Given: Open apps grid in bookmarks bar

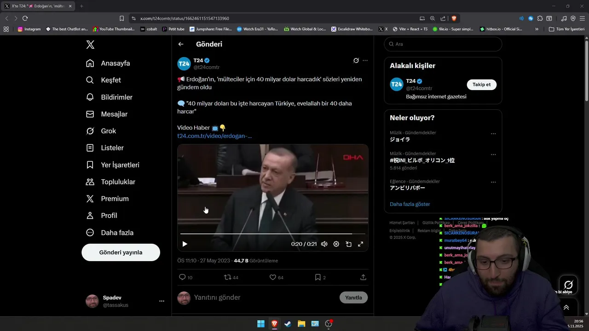Looking at the screenshot, I should click(x=6, y=29).
